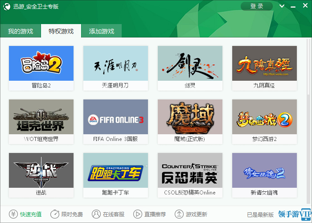The width and height of the screenshot is (312, 223).
Task: Click the stopwatch limited-free icon
Action: [55, 214]
